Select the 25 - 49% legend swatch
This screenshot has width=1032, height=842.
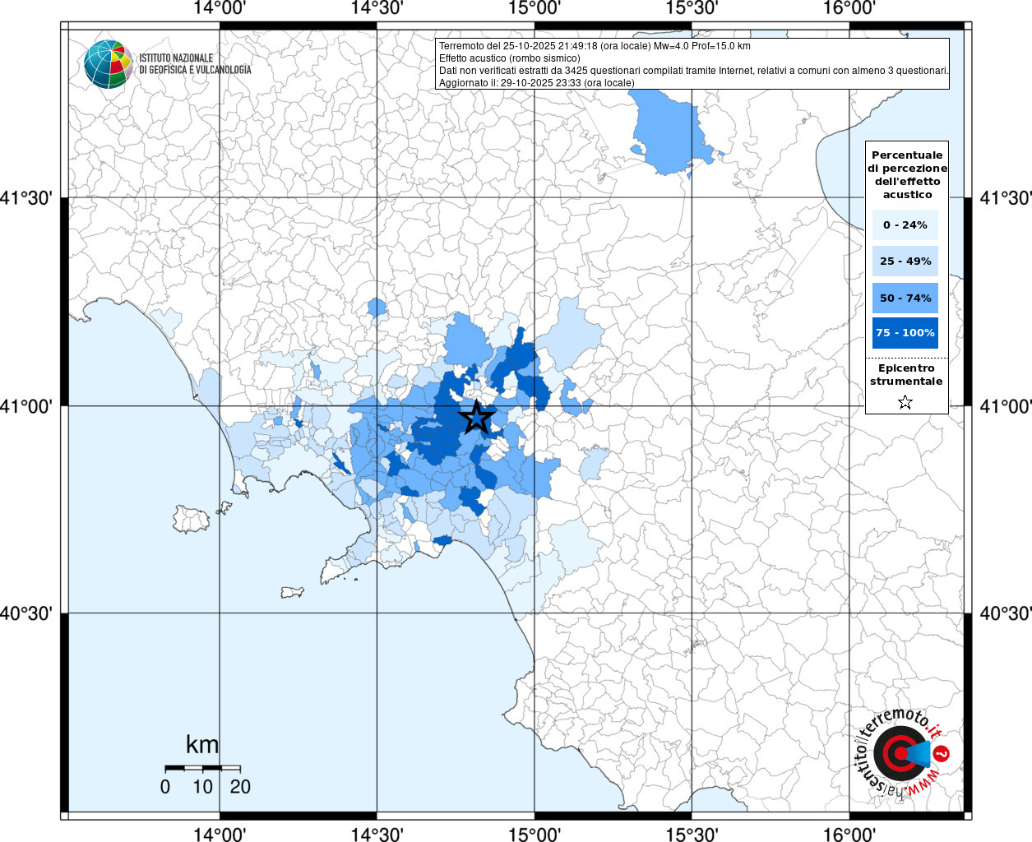pos(905,261)
